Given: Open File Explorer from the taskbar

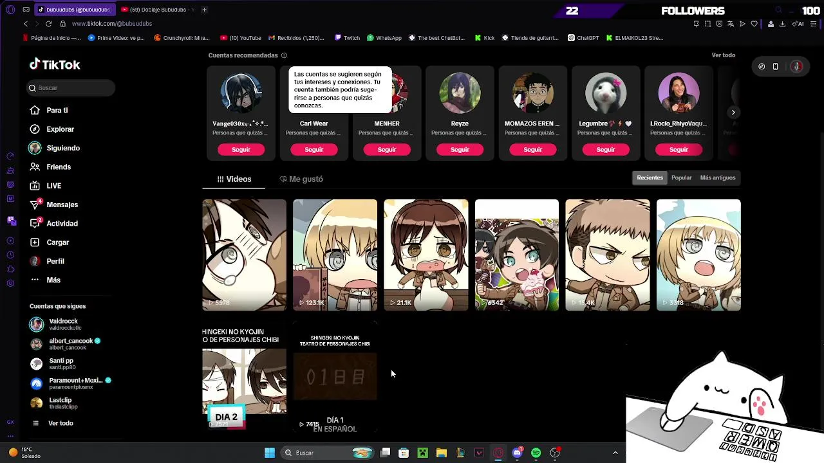Looking at the screenshot, I should (x=441, y=453).
